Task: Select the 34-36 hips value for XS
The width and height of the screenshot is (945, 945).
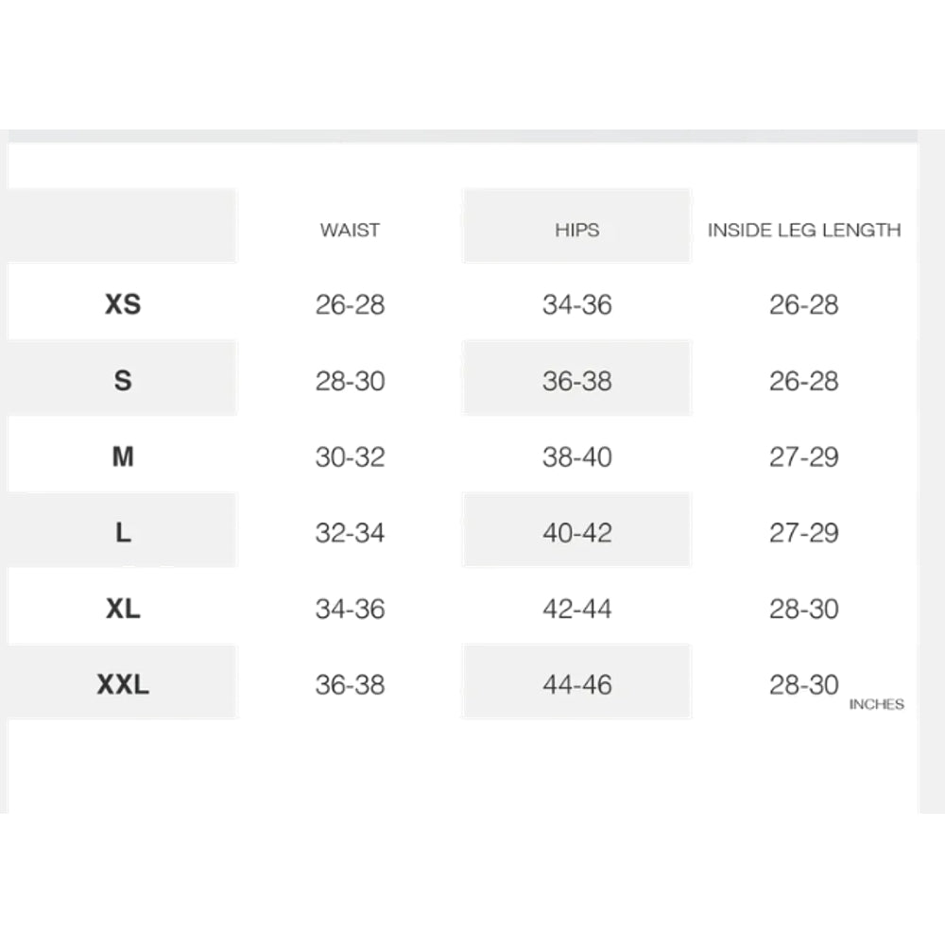Action: click(x=576, y=304)
